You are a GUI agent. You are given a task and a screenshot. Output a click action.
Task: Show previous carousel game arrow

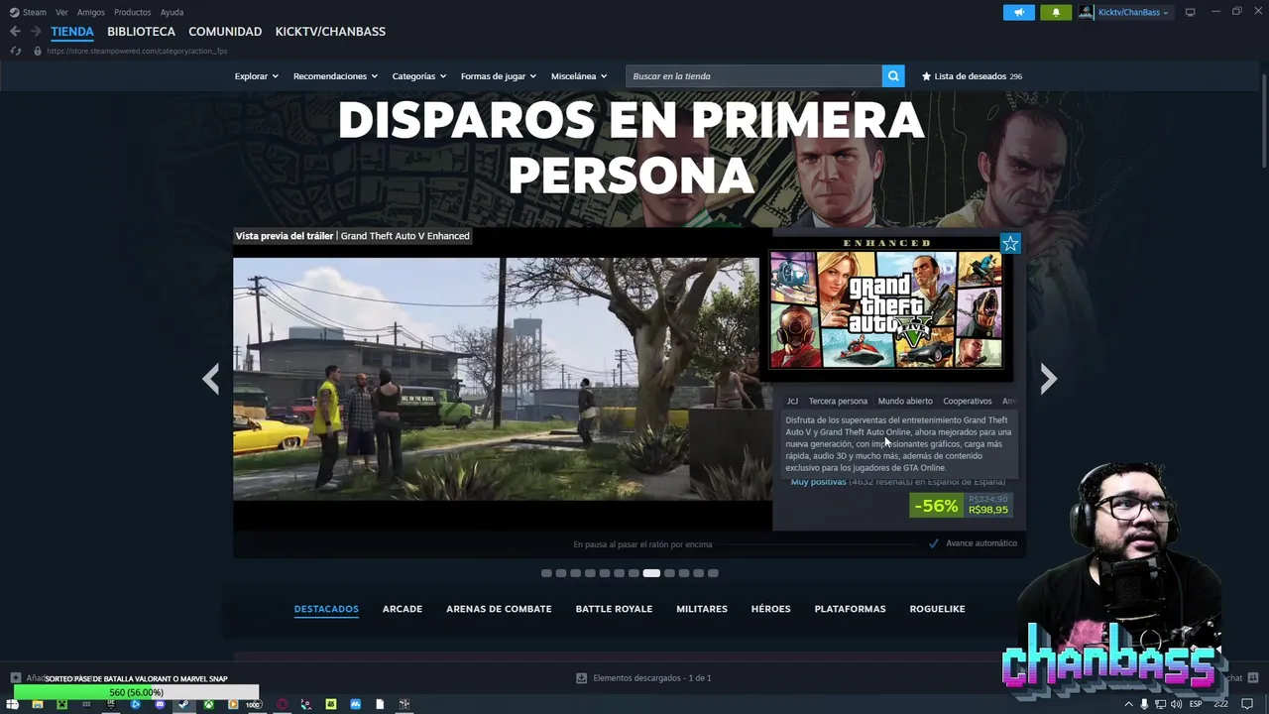tap(210, 379)
